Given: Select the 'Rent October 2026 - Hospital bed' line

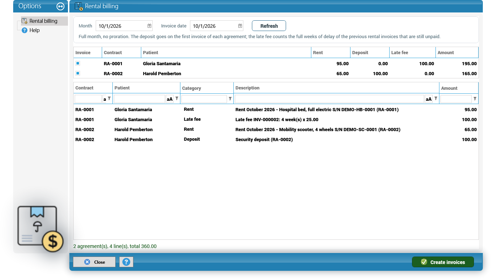Looking at the screenshot, I should point(276,109).
